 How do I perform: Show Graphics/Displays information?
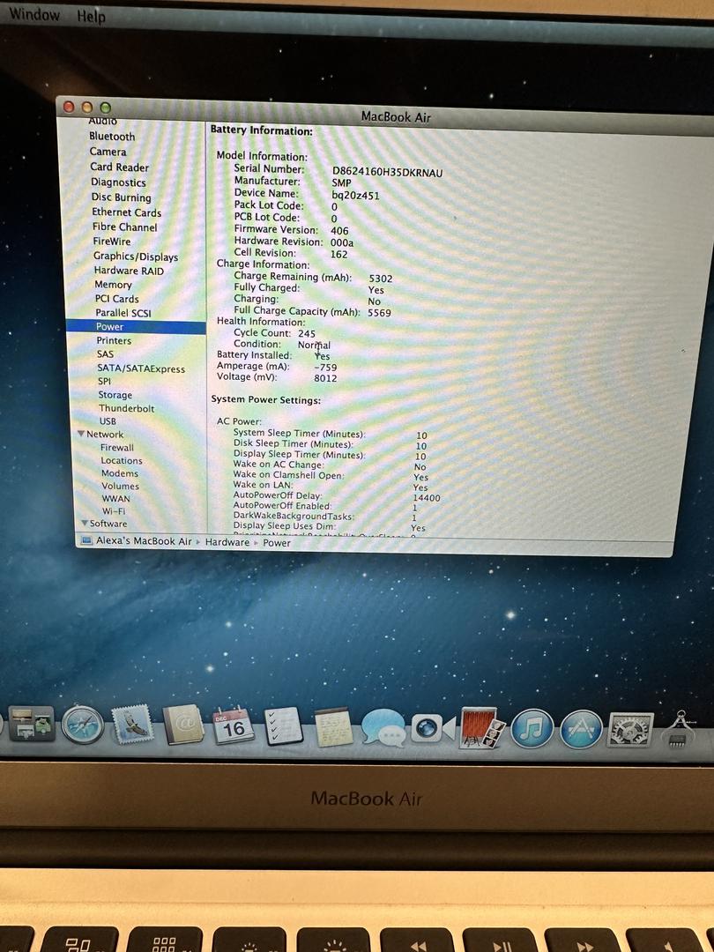136,257
